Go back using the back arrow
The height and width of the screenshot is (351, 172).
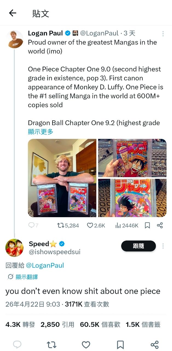tap(13, 13)
